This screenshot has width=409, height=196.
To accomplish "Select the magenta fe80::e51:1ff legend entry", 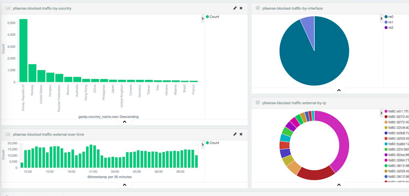I will click(396, 111).
